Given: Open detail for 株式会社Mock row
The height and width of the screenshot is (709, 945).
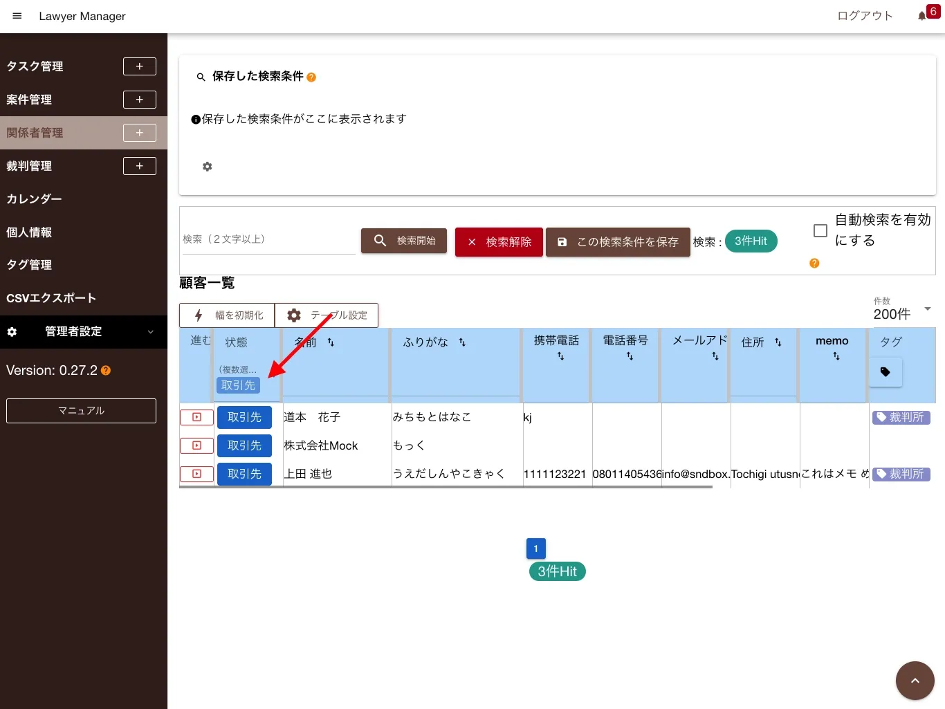Looking at the screenshot, I should click(x=196, y=445).
